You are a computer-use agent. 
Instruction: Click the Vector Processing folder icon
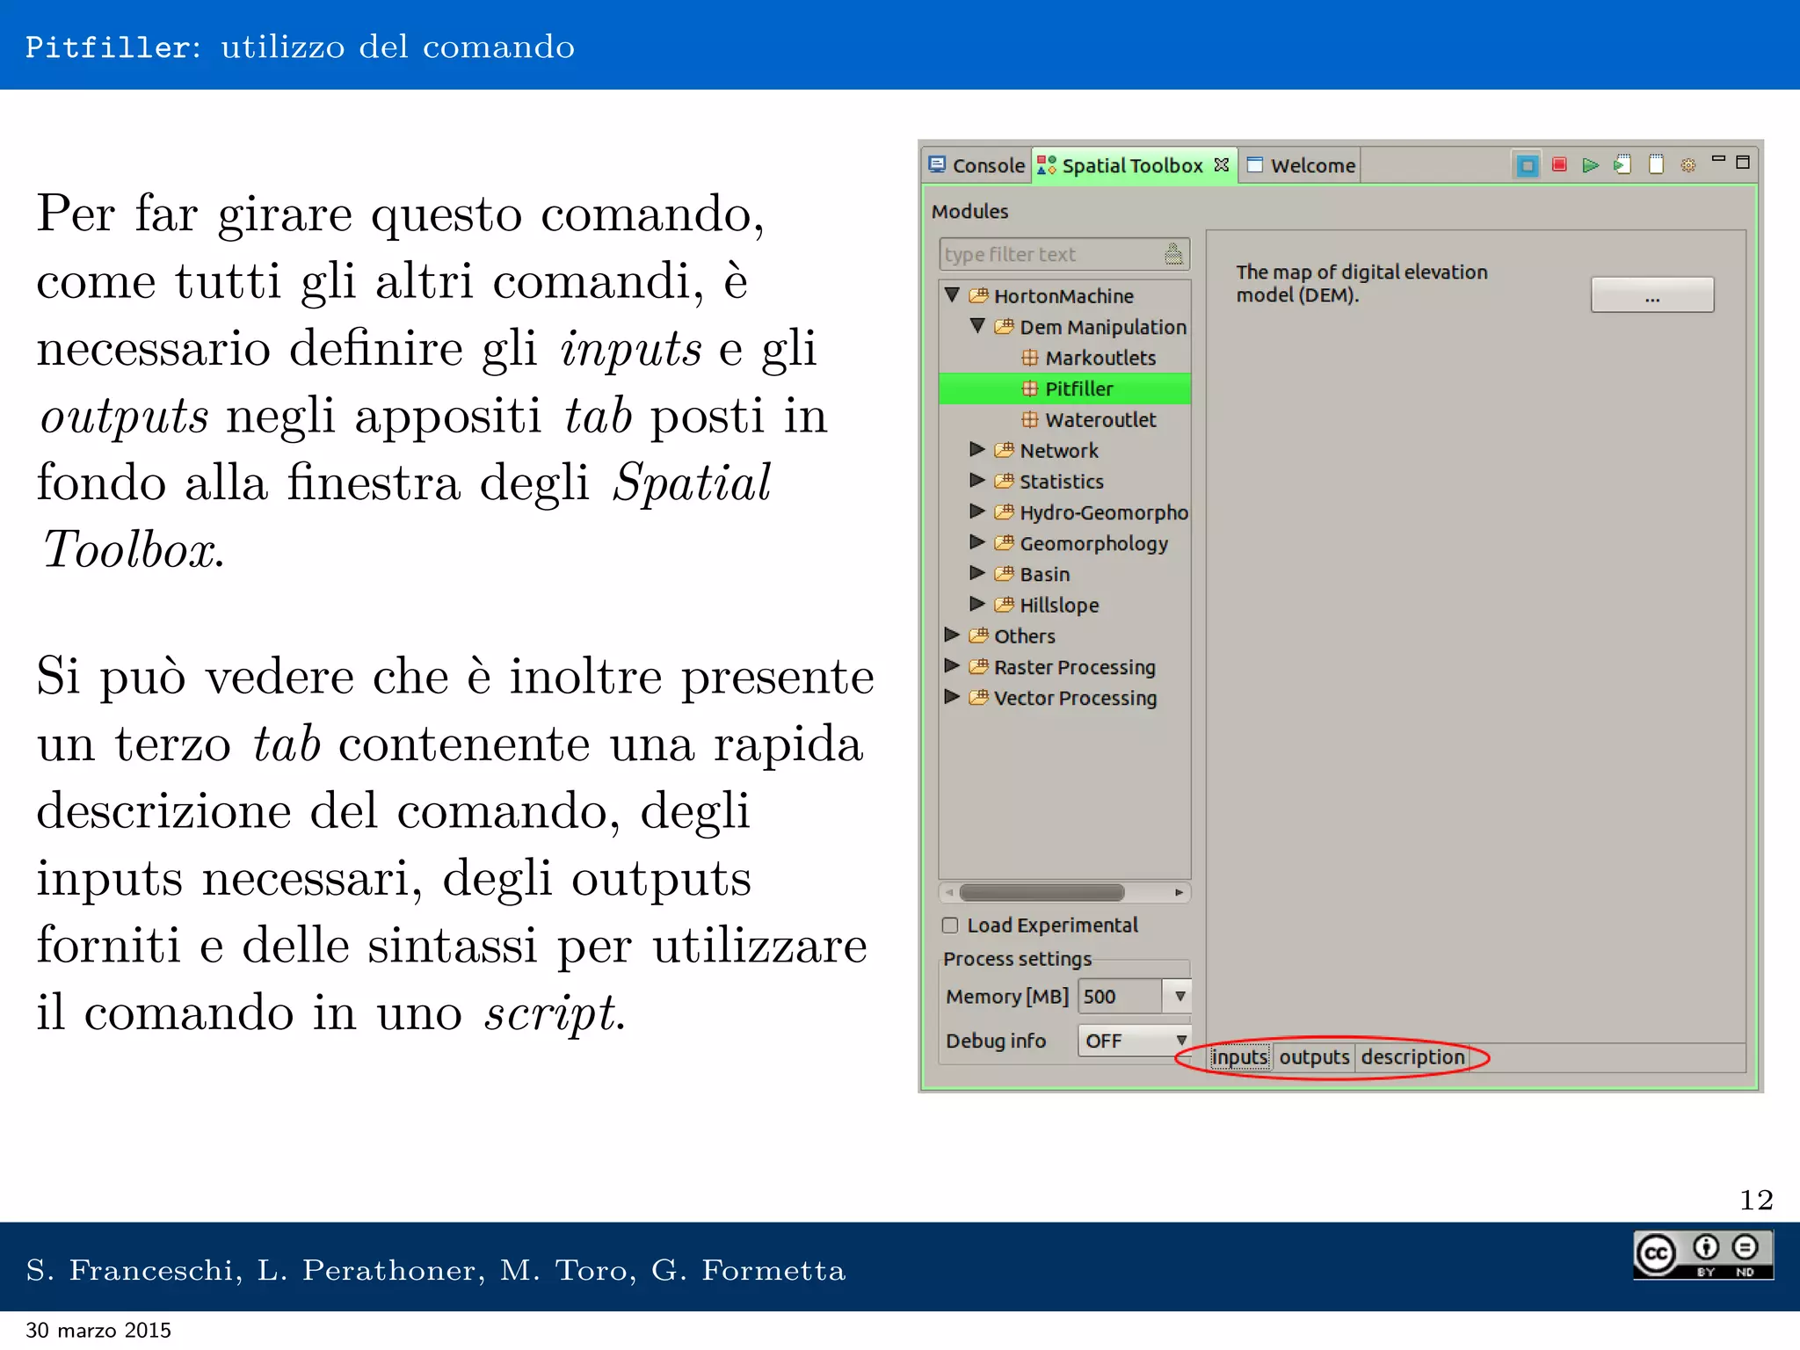pyautogui.click(x=979, y=697)
